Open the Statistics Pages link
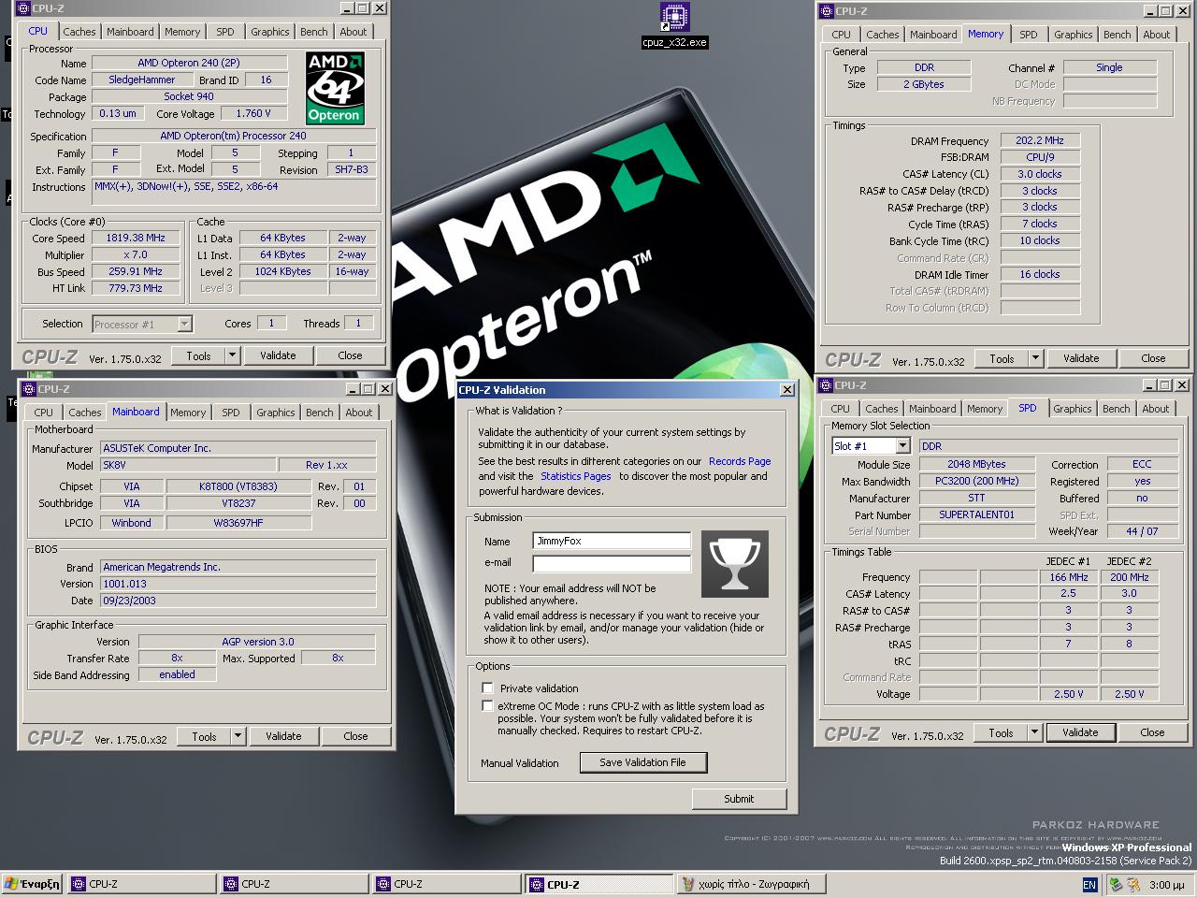 click(x=576, y=476)
